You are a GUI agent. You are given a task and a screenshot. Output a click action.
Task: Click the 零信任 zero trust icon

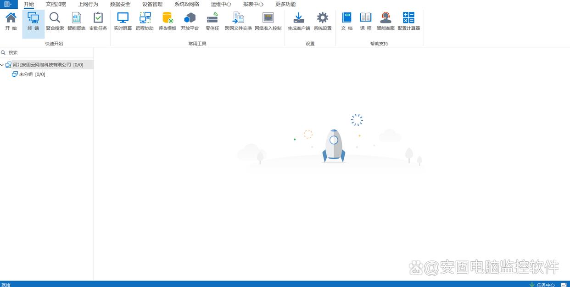212,21
